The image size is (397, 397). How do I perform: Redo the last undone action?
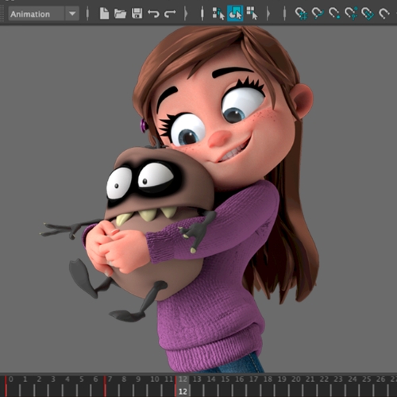[170, 13]
